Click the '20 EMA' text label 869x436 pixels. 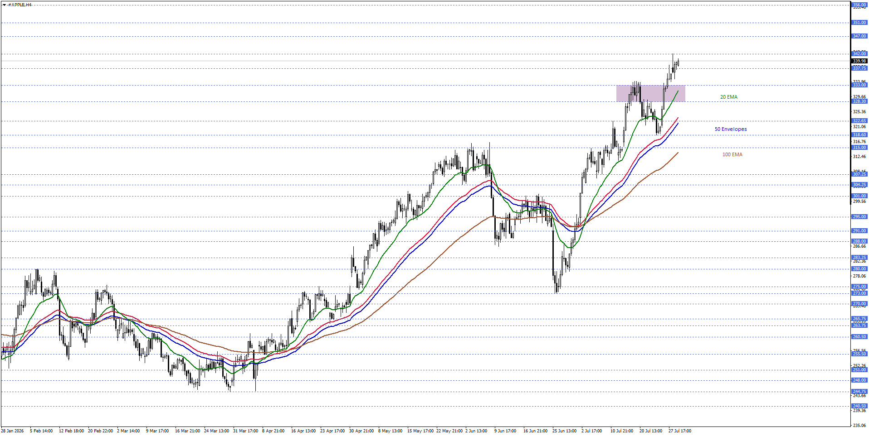click(729, 97)
